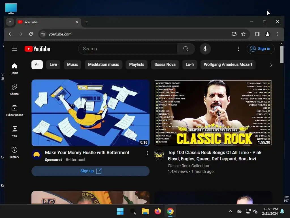Click the Sponsored label under Betterment ad
The width and height of the screenshot is (290, 218).
[x=54, y=160]
